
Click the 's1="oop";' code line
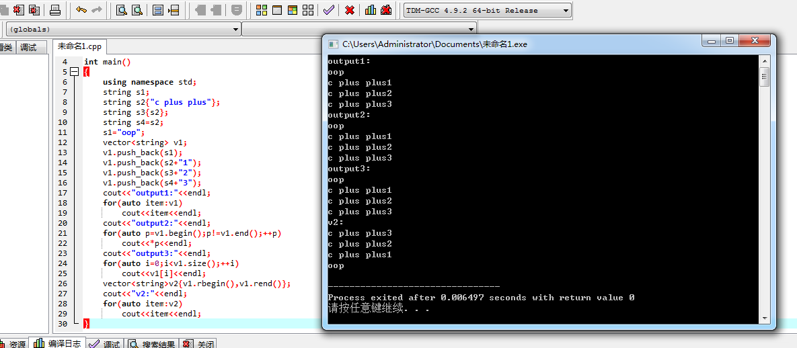point(124,132)
